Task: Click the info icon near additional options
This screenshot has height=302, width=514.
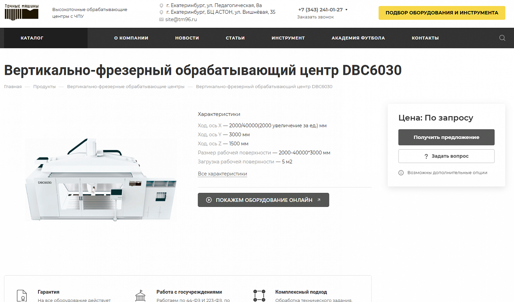Action: coord(401,173)
